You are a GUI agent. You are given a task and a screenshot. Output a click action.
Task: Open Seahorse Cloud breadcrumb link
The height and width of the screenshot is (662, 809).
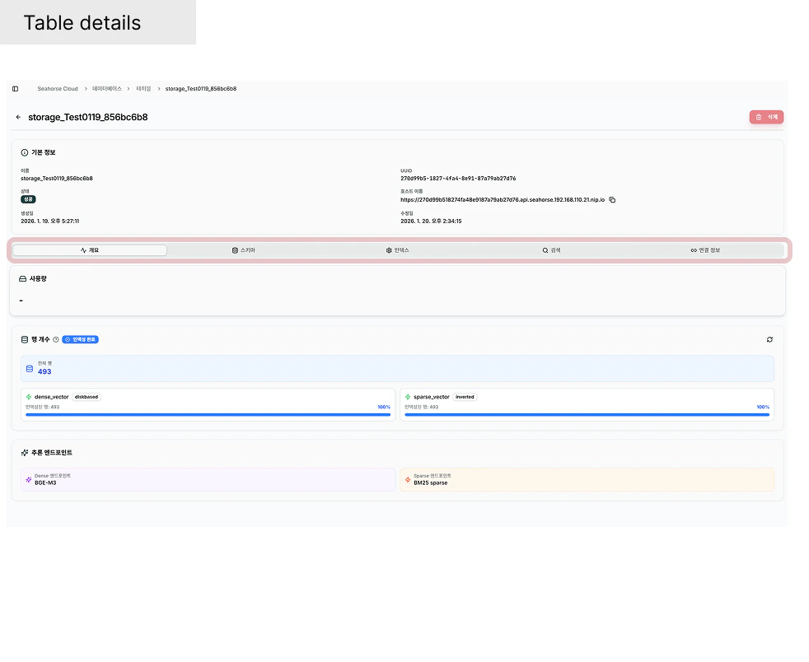[x=58, y=89]
